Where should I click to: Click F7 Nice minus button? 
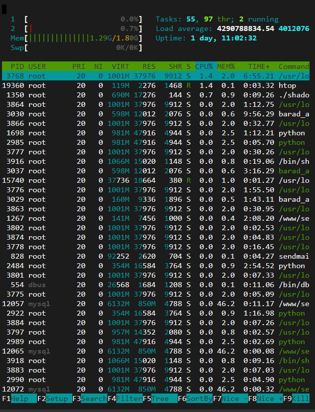[x=232, y=399]
